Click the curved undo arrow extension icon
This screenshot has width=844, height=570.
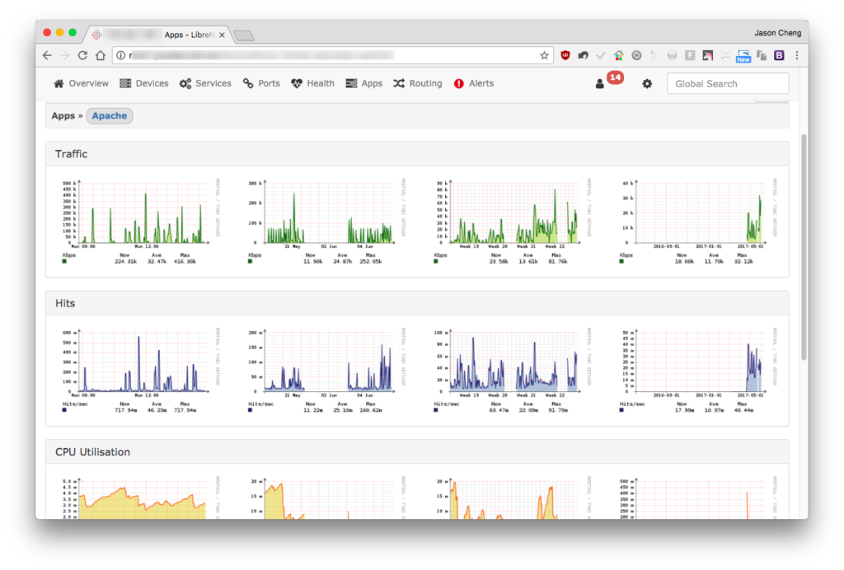click(583, 55)
